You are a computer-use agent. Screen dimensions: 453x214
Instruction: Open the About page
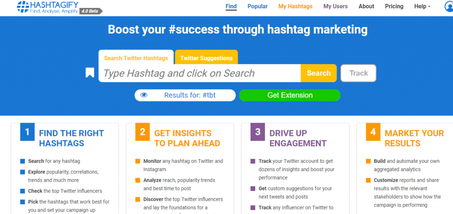click(366, 6)
